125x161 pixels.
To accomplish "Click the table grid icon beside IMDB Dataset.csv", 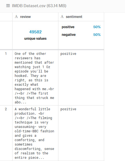I will [8, 6].
